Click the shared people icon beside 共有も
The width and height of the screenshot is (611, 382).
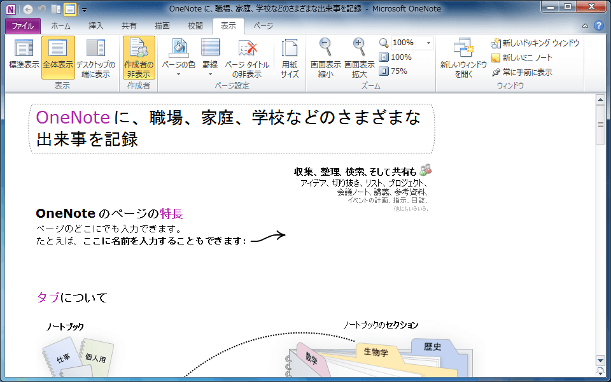click(426, 170)
